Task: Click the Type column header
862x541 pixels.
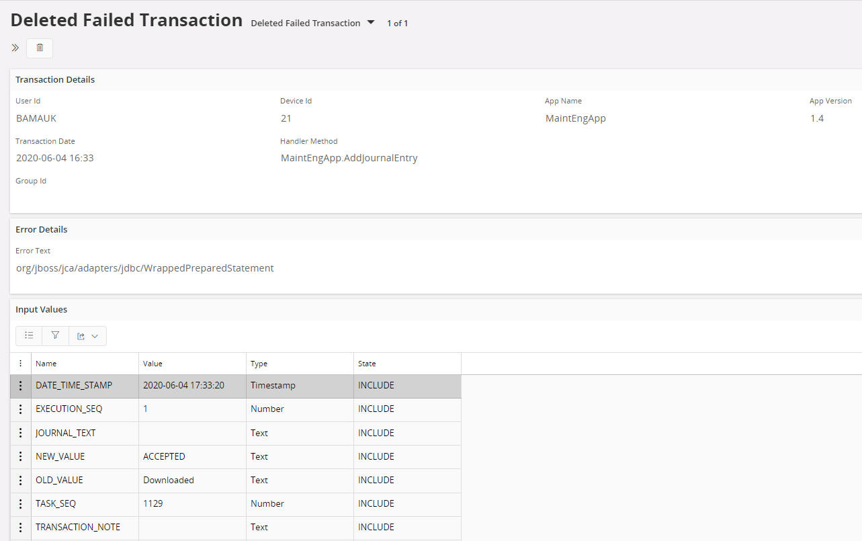Action: 259,364
